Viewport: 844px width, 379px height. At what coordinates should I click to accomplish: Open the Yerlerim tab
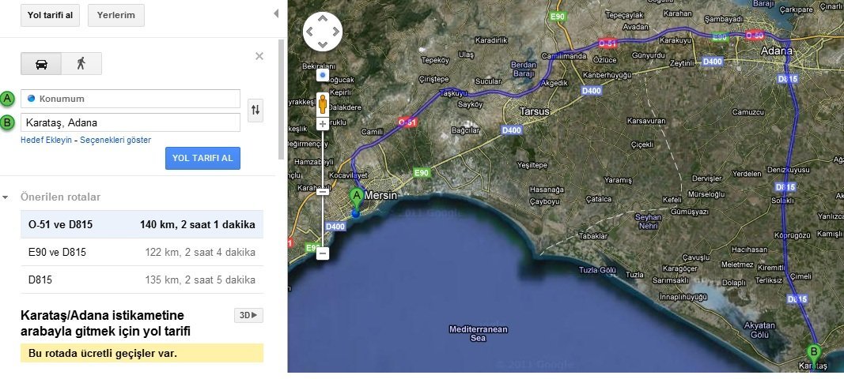pyautogui.click(x=115, y=15)
